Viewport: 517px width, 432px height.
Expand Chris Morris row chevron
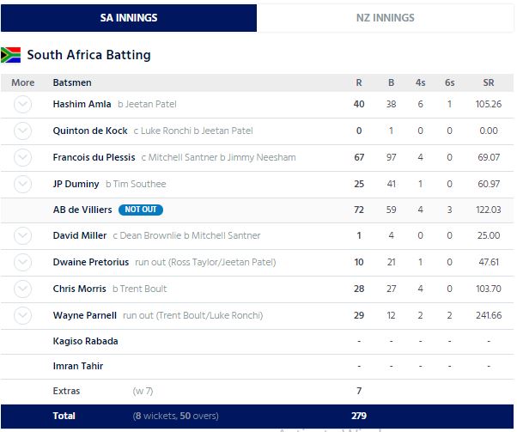[x=23, y=289]
